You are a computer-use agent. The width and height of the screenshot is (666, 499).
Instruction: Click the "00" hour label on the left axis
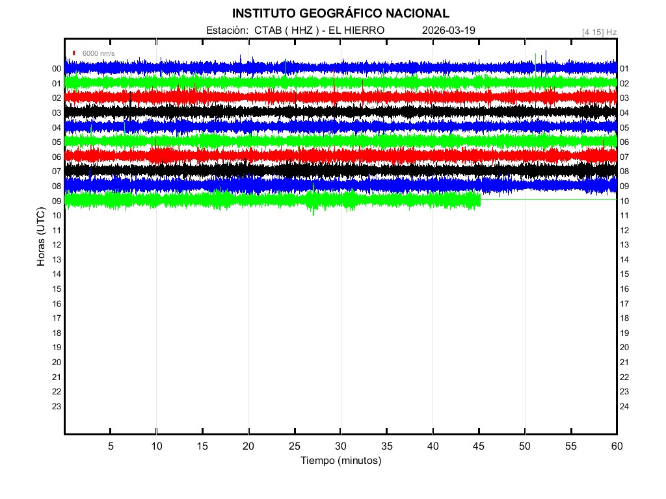point(57,69)
